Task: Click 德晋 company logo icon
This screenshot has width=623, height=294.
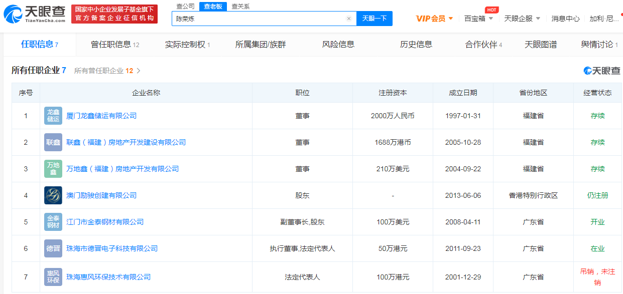Action: (x=53, y=248)
